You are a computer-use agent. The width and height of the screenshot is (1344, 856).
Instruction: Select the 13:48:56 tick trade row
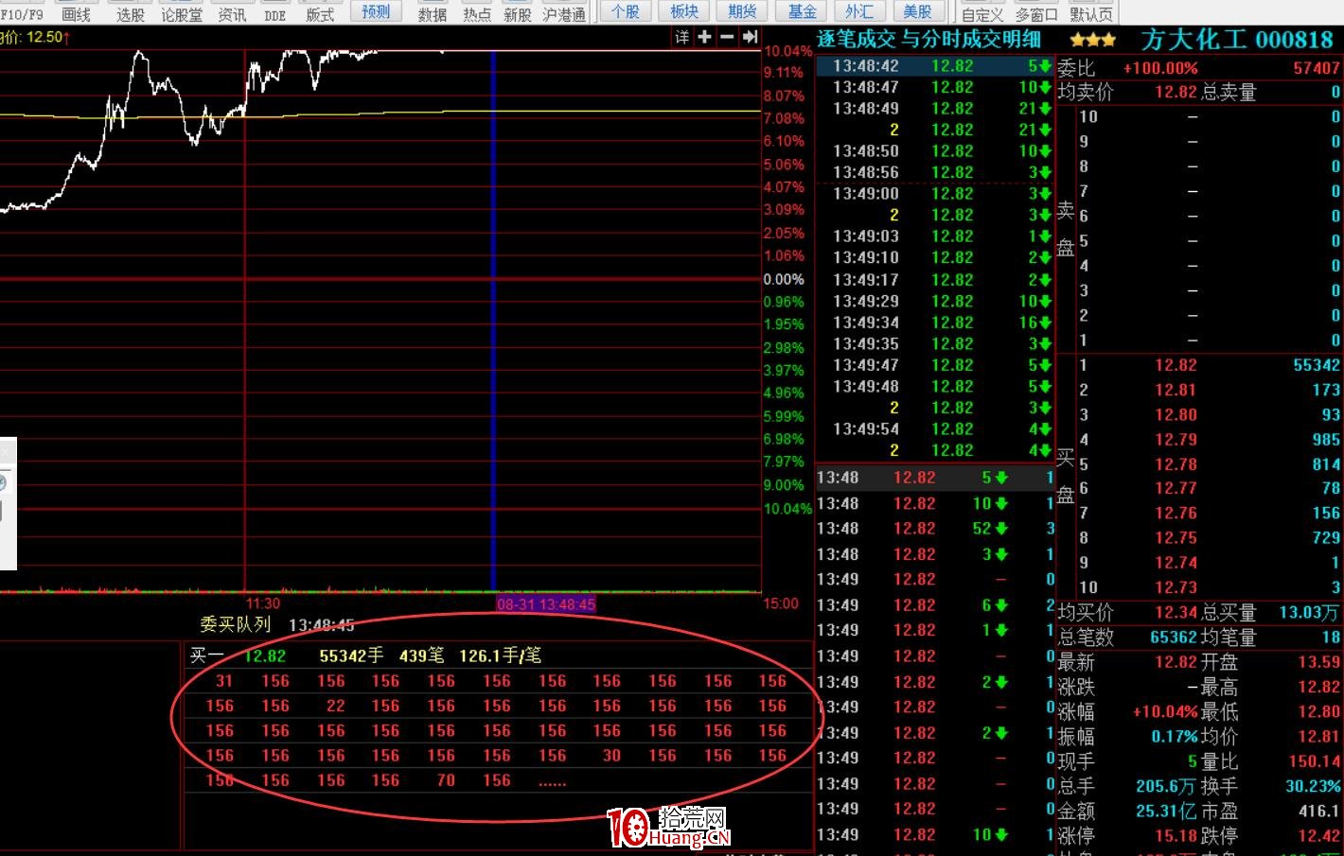(934, 172)
